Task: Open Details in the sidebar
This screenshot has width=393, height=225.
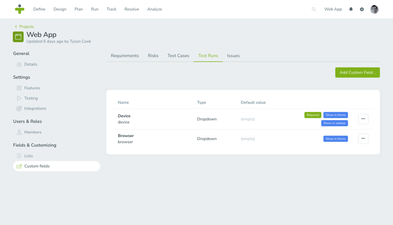Action: click(31, 65)
